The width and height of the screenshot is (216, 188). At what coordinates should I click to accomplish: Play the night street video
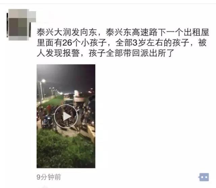66,116
